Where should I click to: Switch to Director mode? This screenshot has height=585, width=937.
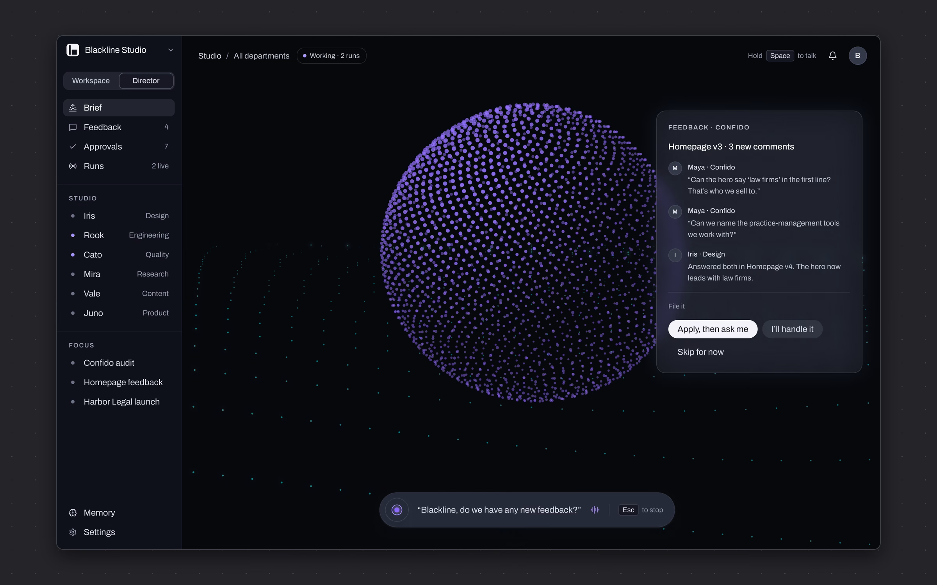(146, 81)
